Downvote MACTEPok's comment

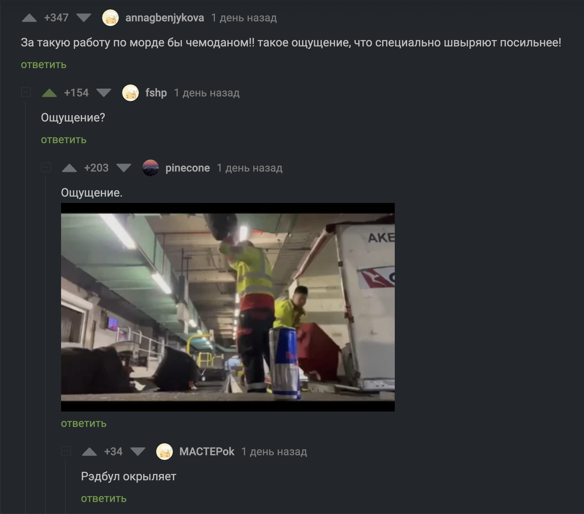click(138, 452)
